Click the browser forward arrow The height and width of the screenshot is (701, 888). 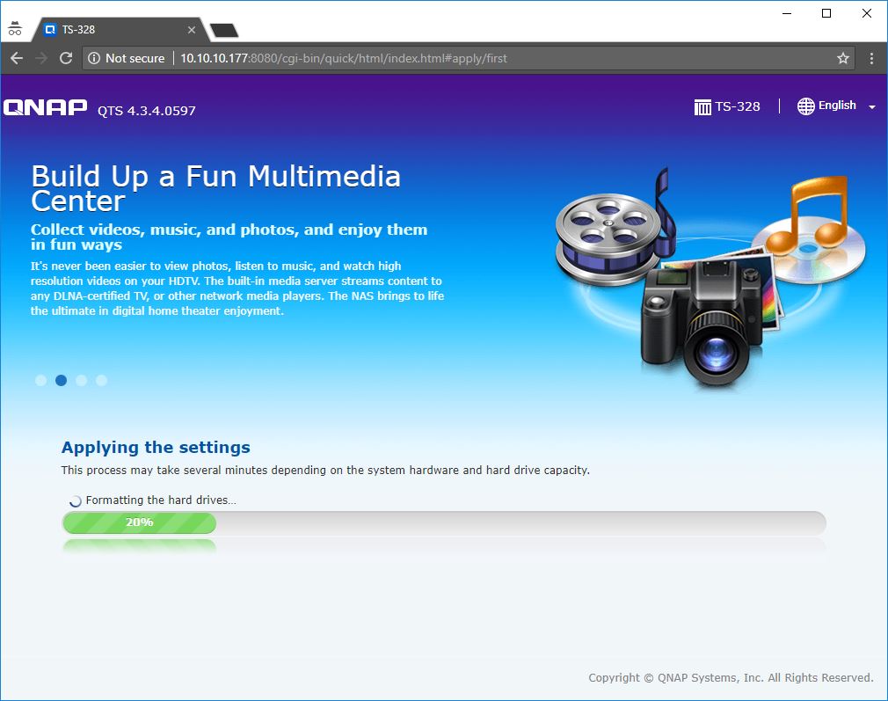point(41,58)
